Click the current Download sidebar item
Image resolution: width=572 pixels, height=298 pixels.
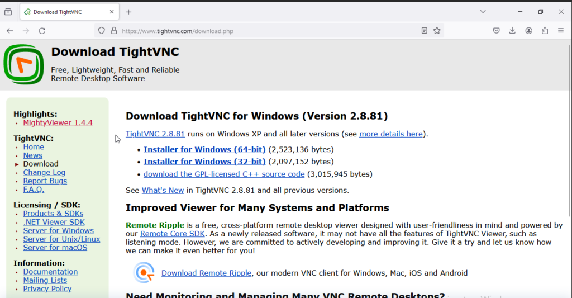click(41, 164)
